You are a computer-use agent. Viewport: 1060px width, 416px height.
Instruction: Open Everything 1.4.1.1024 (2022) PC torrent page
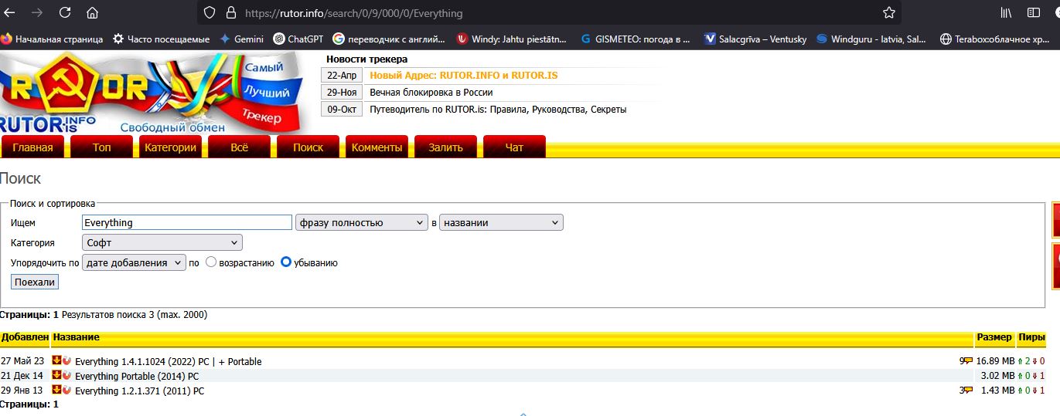(169, 361)
